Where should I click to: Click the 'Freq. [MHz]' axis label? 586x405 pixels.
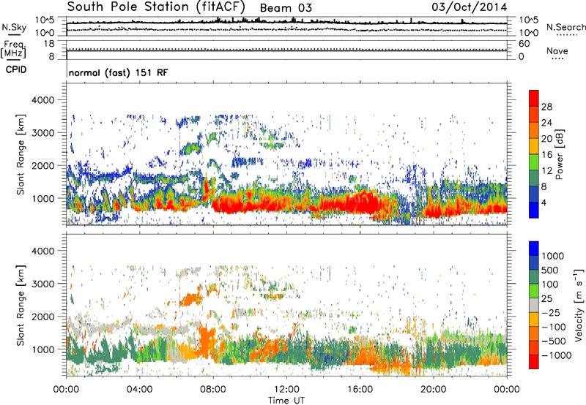click(14, 50)
